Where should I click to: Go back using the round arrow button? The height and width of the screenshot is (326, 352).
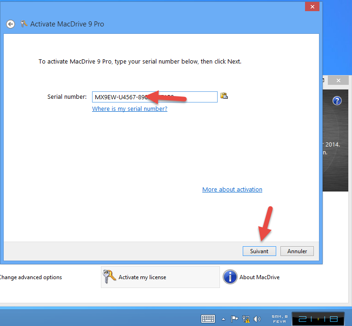coord(11,24)
